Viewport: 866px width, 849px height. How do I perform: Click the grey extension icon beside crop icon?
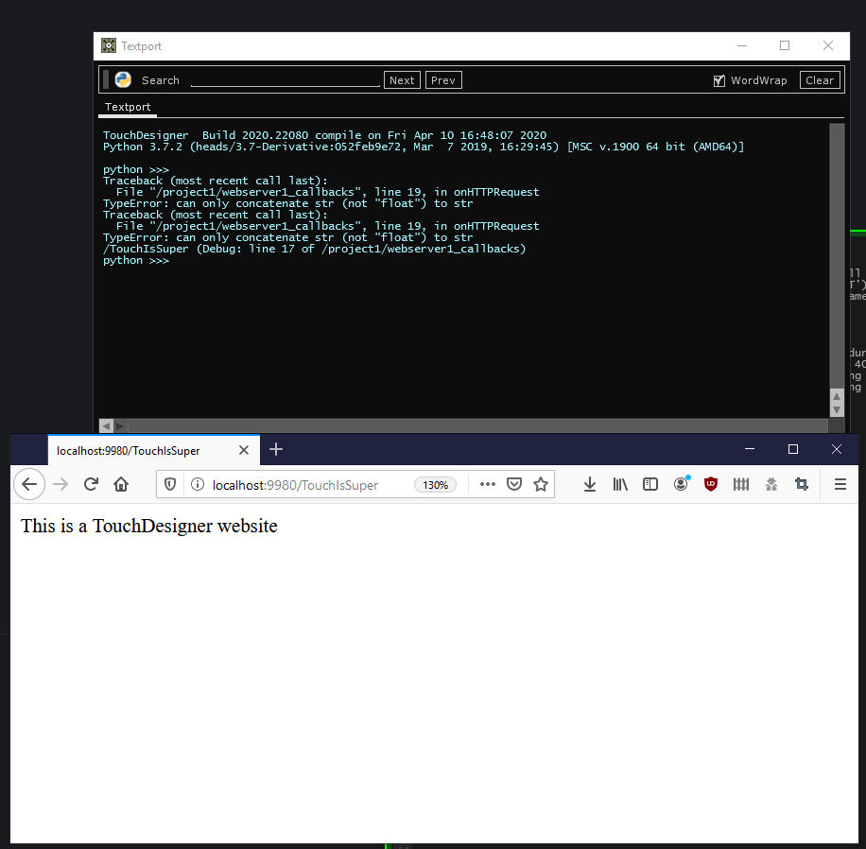pos(771,484)
